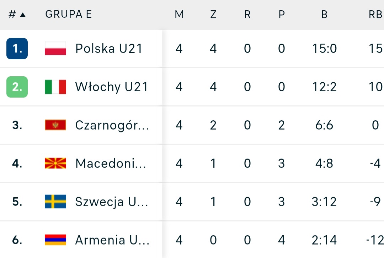Open the Szwecja U21 team link
Image resolution: width=384 pixels, height=258 pixels.
coord(111,202)
